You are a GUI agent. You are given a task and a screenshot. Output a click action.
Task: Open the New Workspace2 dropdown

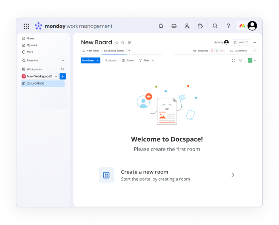point(56,76)
